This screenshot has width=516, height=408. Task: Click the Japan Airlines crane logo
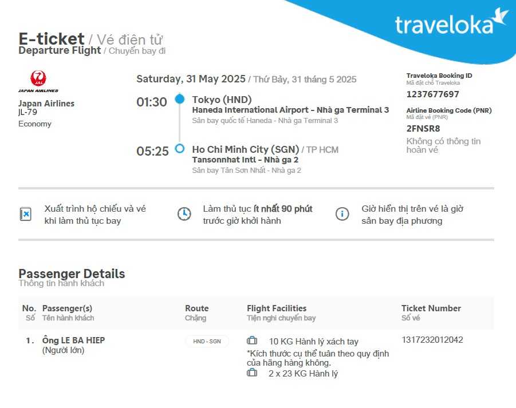coord(38,78)
